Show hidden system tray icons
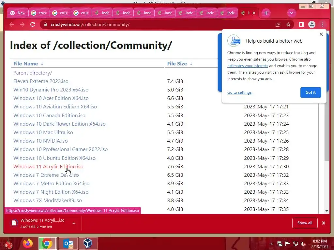334x250 pixels. tap(272, 244)
